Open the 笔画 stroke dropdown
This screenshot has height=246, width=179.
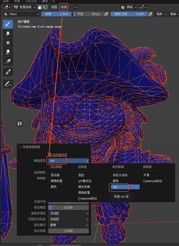174,14
